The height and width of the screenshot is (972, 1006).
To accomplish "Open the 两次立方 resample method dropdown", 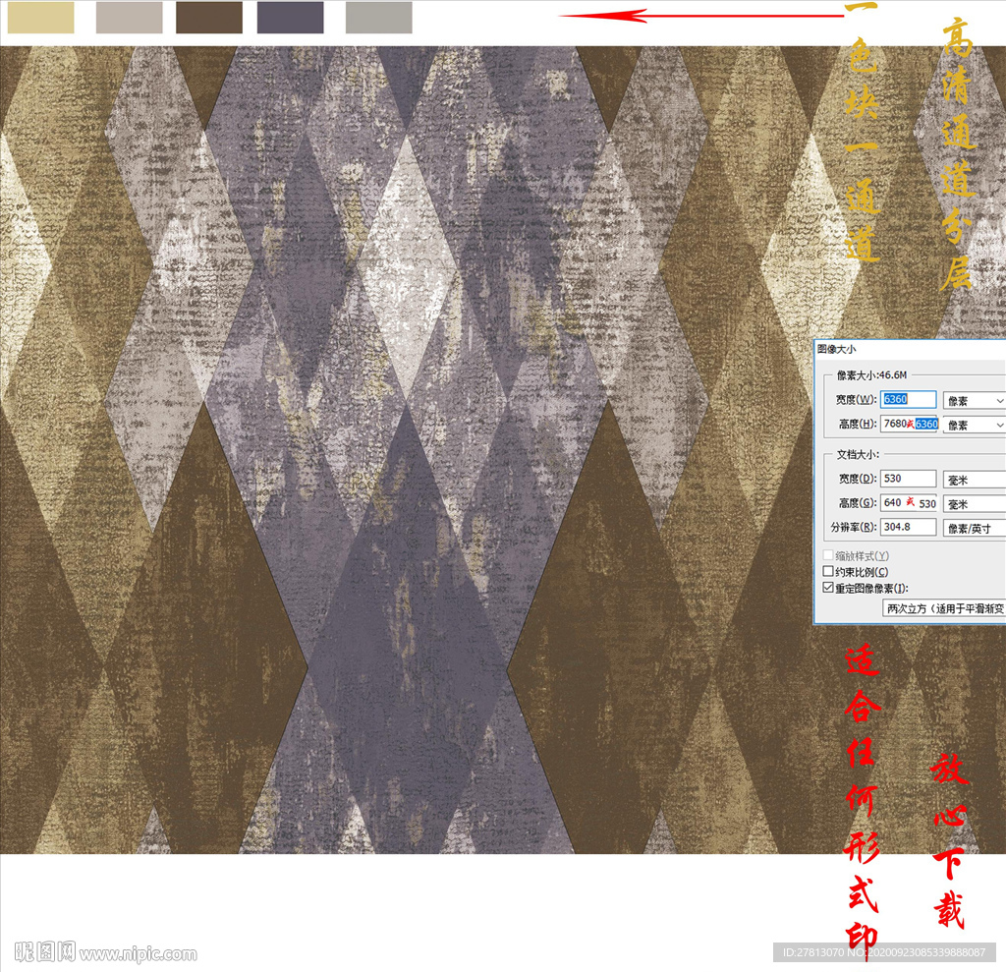I will [944, 608].
